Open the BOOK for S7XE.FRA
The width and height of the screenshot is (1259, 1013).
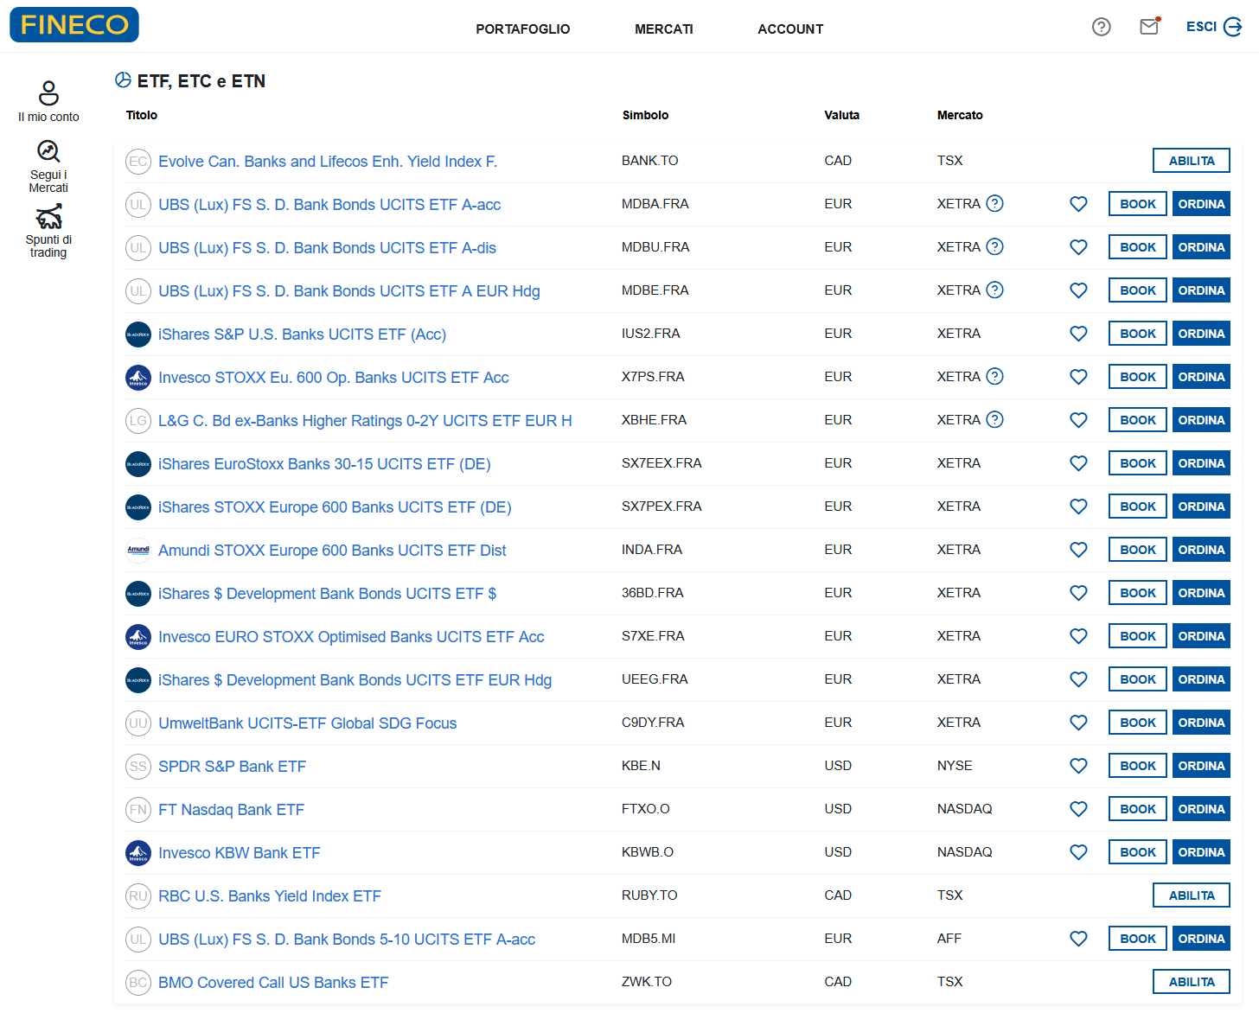pos(1138,636)
